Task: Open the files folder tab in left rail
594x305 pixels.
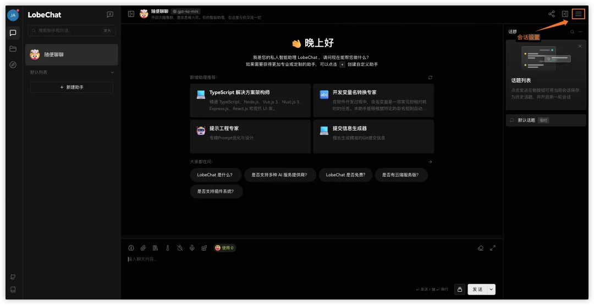Action: tap(13, 49)
